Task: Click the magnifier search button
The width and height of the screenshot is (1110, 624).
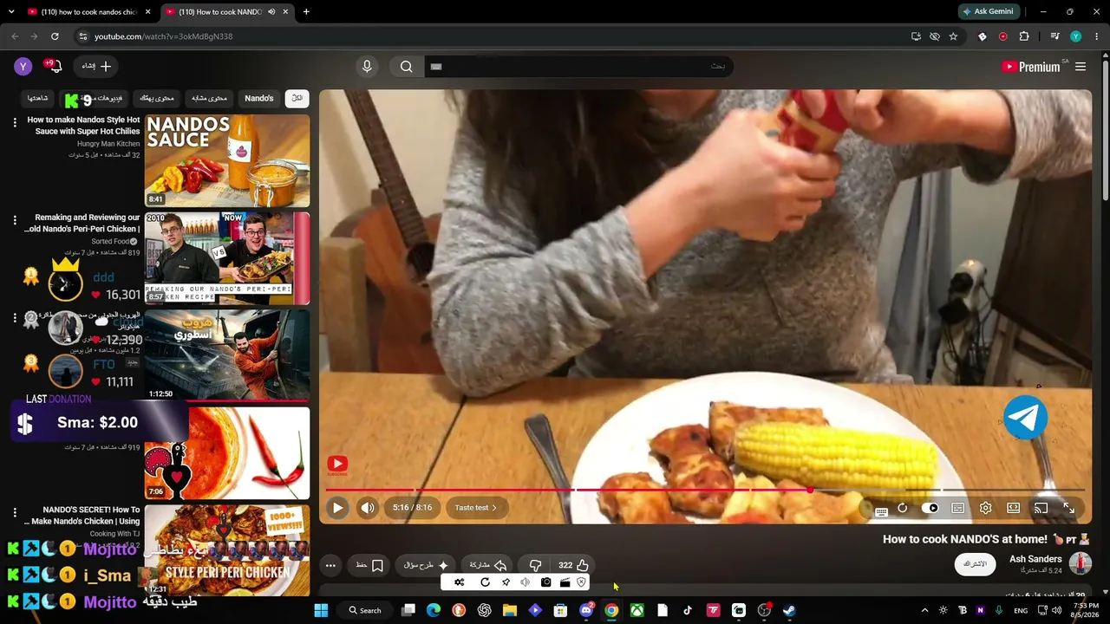Action: click(406, 67)
